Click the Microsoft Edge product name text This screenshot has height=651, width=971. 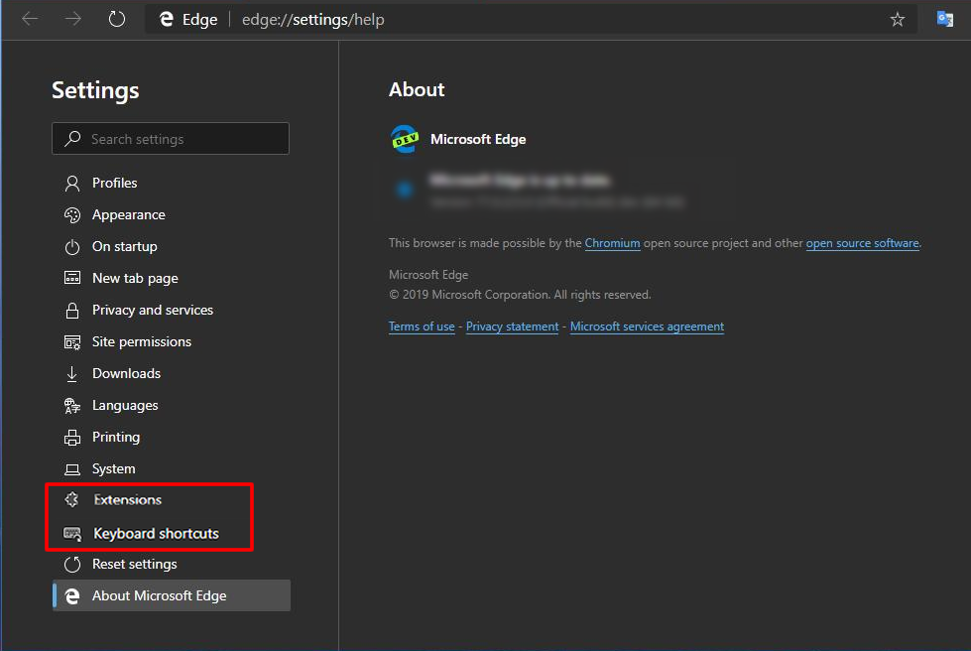pos(478,139)
